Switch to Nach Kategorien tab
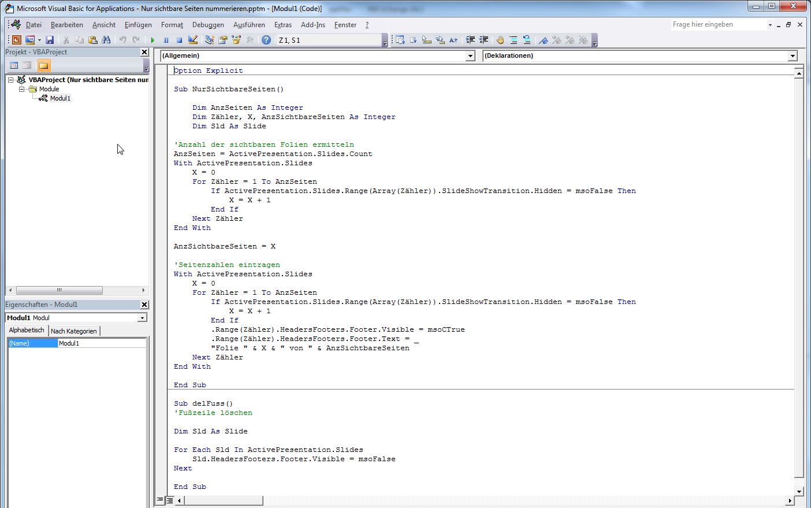 [74, 331]
